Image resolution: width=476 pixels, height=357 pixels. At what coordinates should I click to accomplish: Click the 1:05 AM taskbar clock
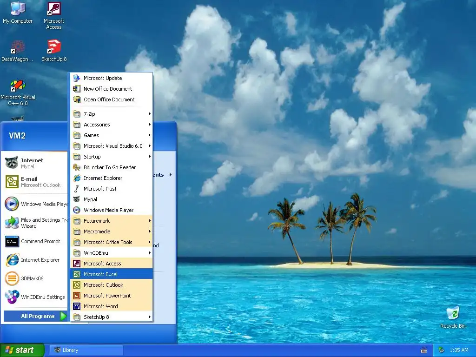(x=459, y=350)
